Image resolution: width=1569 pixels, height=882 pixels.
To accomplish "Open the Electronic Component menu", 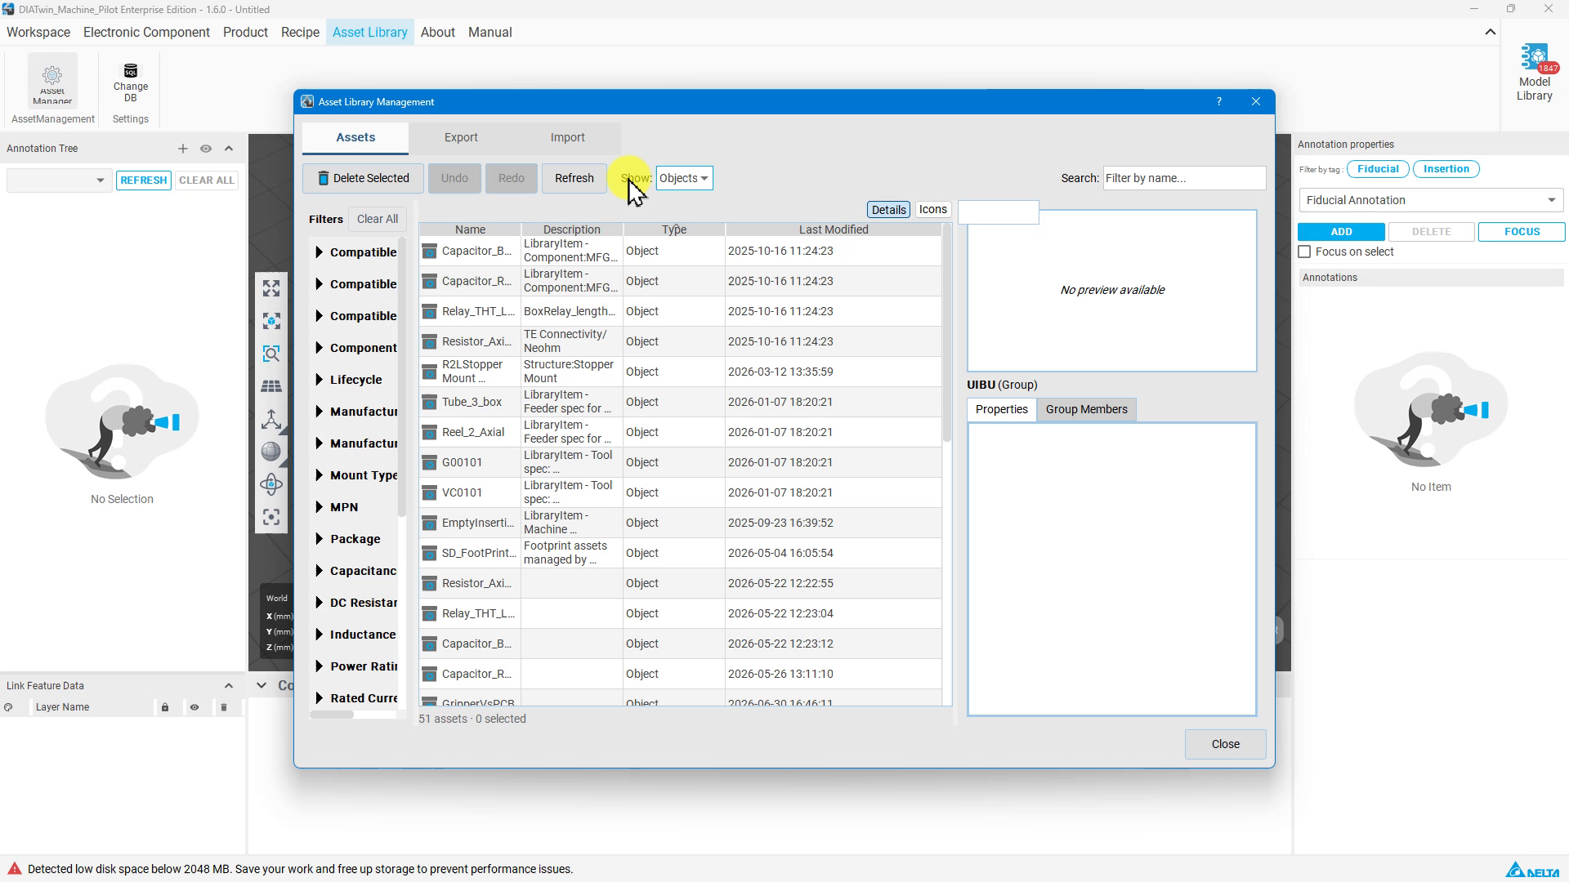I will (x=146, y=33).
